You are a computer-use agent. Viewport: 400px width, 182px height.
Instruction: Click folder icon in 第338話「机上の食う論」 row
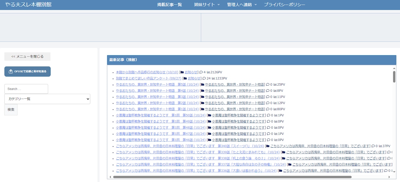pos(283,158)
